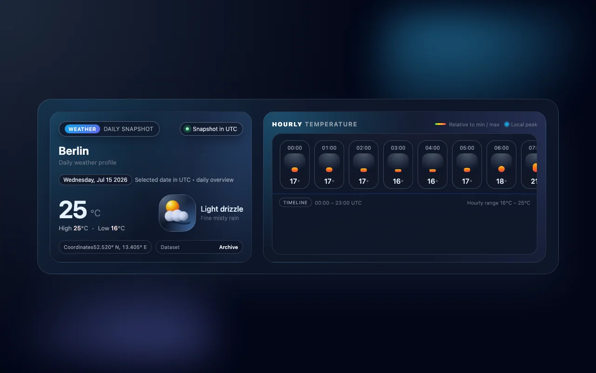Click the blue Local peak legend dot
This screenshot has height=373, width=596.
[507, 124]
